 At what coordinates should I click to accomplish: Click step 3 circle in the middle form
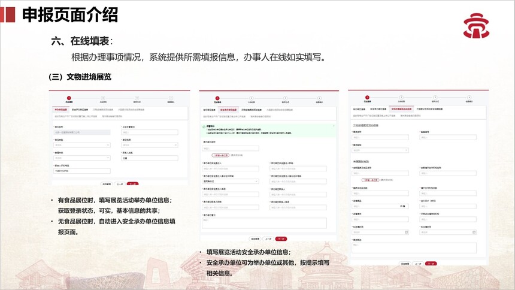(x=285, y=98)
